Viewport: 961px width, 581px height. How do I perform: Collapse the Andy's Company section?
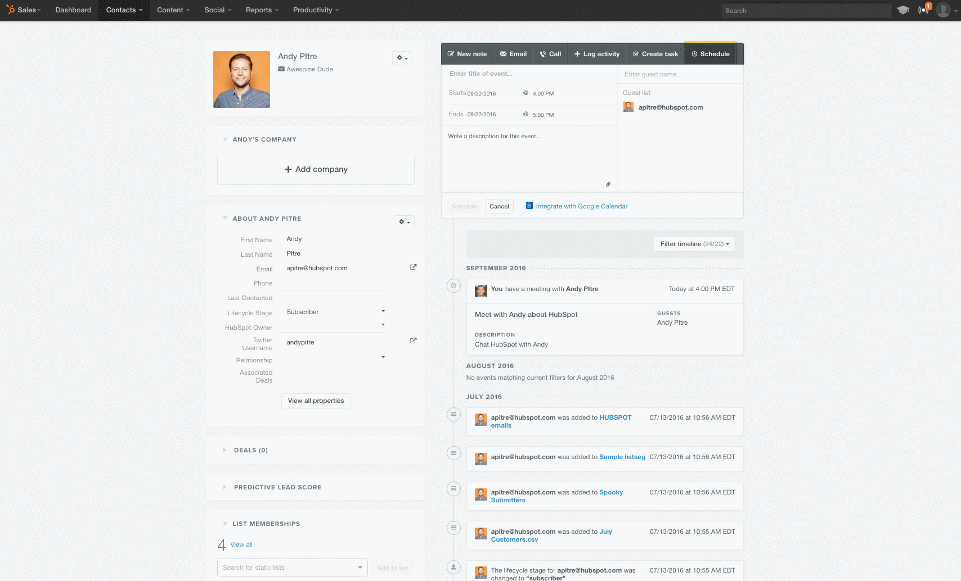(225, 139)
